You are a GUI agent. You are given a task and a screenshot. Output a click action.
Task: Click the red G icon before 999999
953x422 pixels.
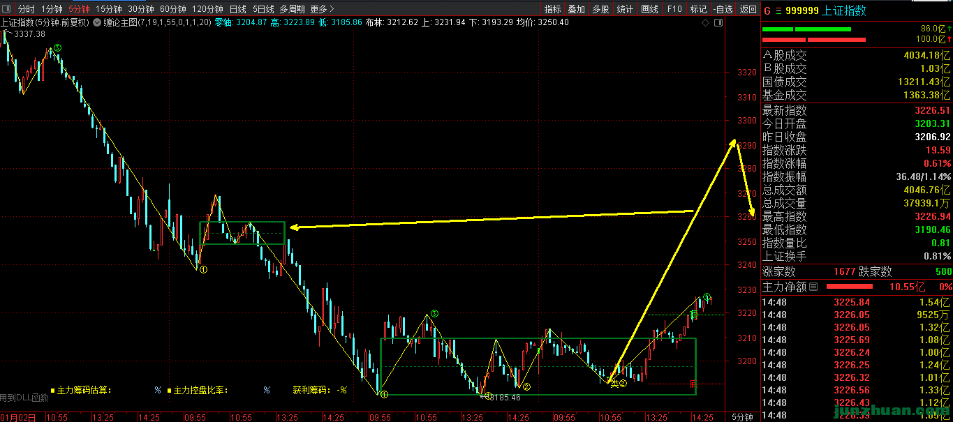(767, 10)
